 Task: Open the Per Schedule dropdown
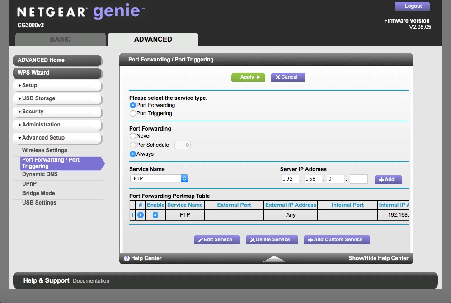(183, 145)
